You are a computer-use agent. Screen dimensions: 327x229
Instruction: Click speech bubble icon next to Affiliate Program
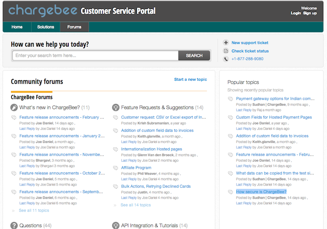coord(115,168)
